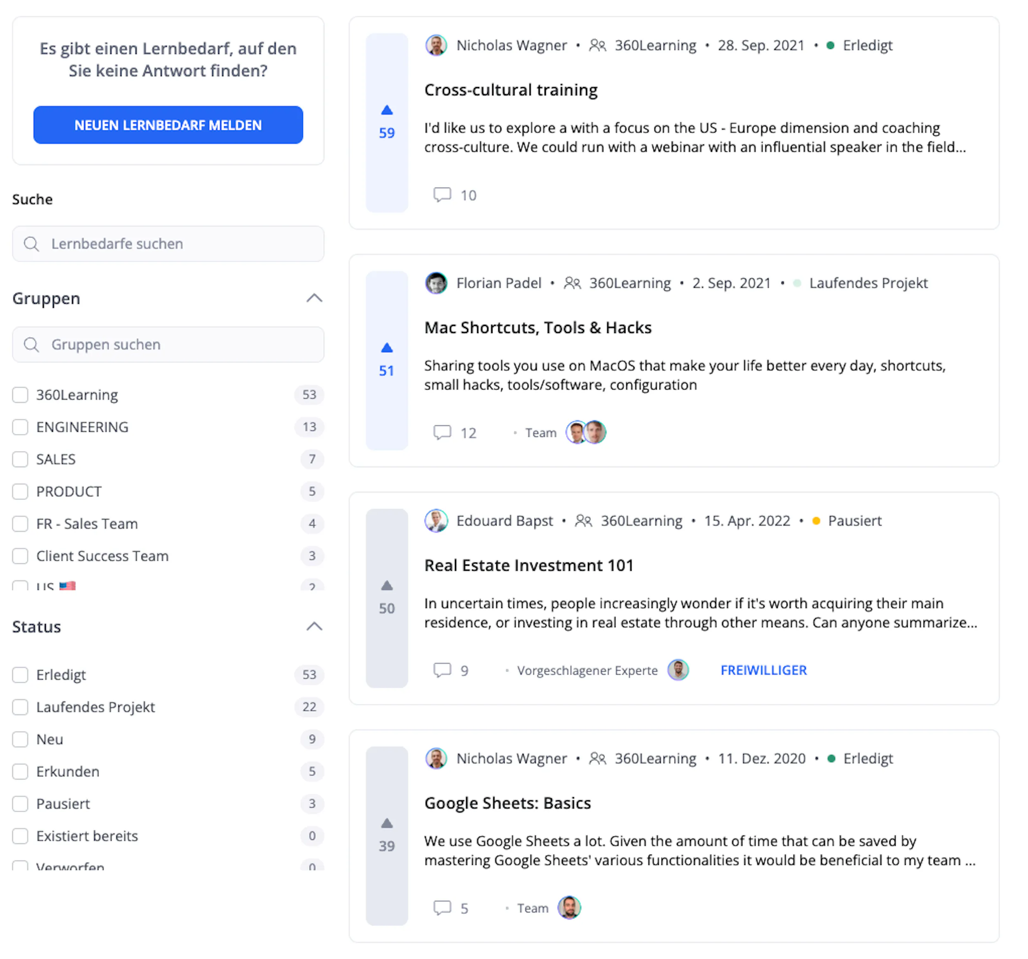Open the Cross-cultural training post title
The width and height of the screenshot is (1028, 959).
coord(511,90)
